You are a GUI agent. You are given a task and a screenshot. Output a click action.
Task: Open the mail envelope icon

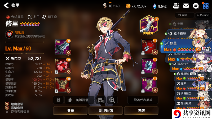[186, 6]
